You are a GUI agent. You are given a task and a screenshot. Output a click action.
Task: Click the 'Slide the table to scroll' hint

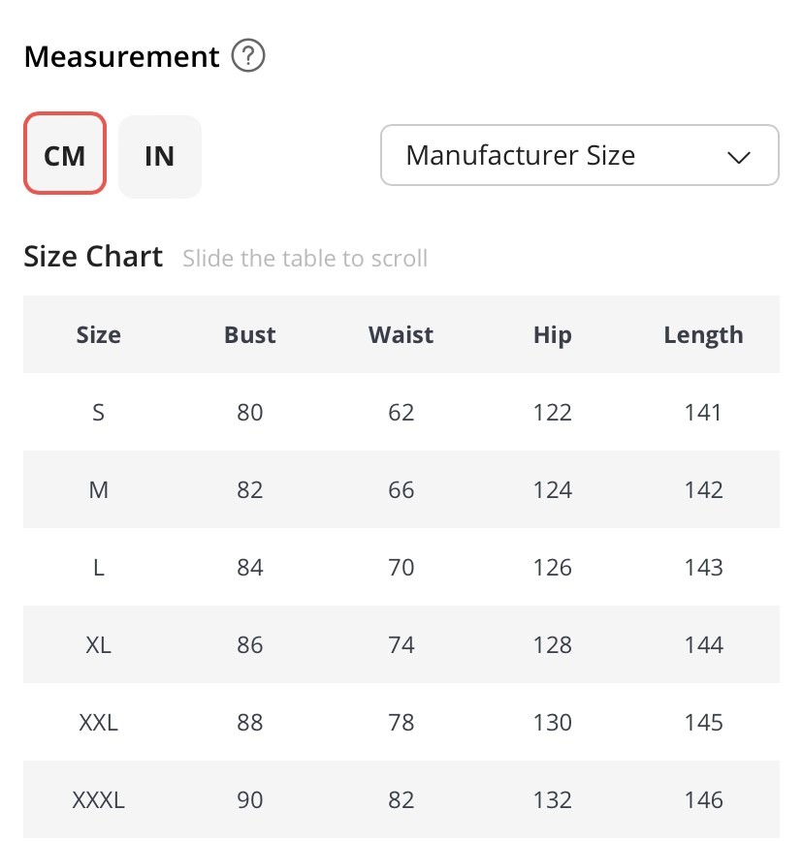pos(305,259)
